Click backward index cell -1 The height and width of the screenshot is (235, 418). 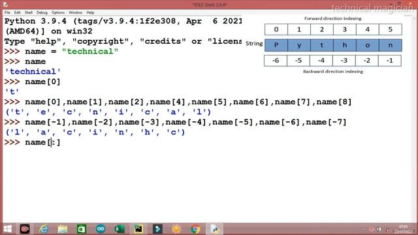(390, 61)
